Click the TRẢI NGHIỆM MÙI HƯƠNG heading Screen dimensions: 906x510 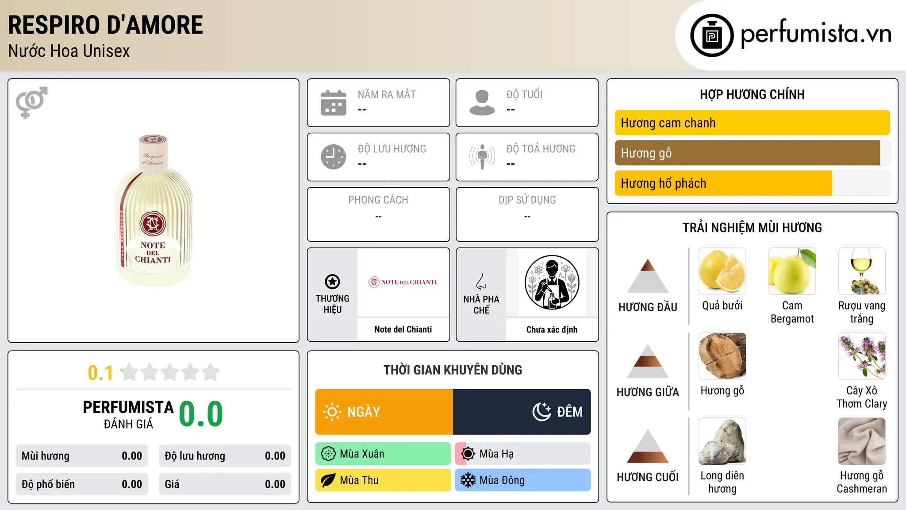click(x=752, y=228)
